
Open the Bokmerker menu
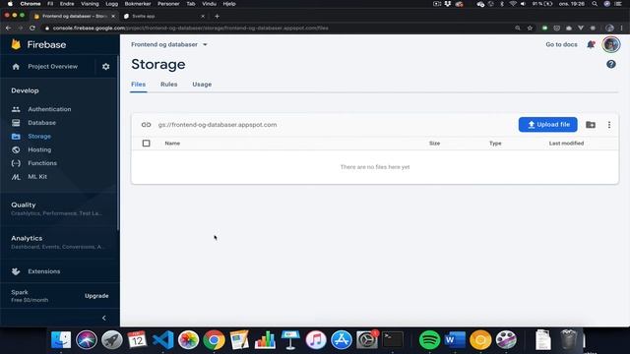tap(138, 4)
